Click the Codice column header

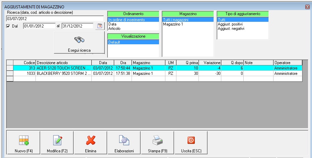[24, 63]
